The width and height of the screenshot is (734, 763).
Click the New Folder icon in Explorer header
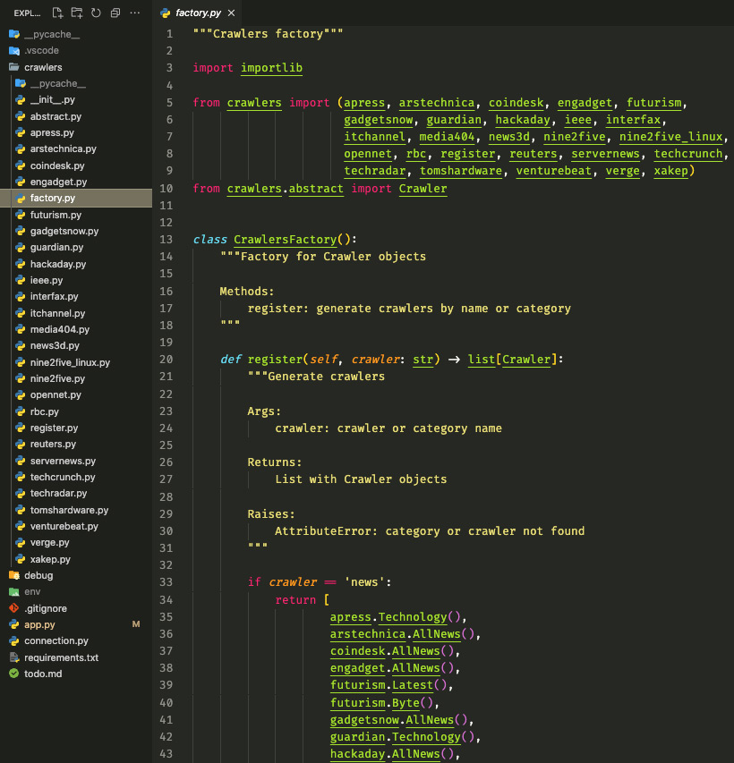point(77,13)
